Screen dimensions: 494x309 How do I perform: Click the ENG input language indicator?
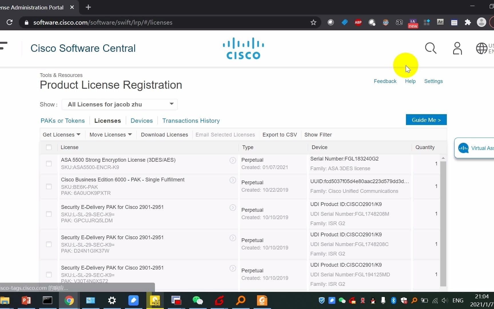pos(458,300)
